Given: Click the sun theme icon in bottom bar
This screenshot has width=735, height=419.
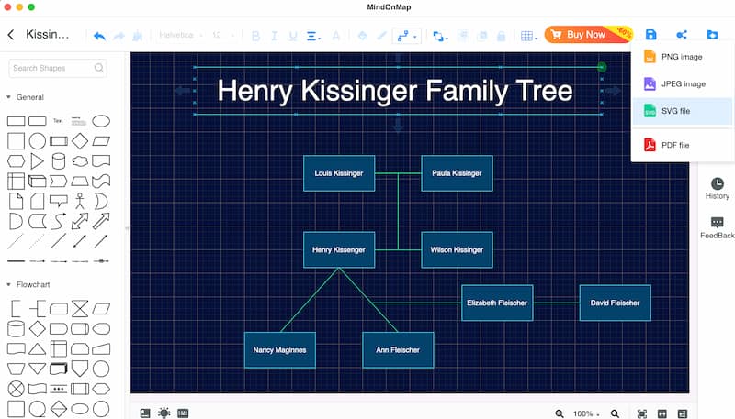Looking at the screenshot, I should 164,413.
